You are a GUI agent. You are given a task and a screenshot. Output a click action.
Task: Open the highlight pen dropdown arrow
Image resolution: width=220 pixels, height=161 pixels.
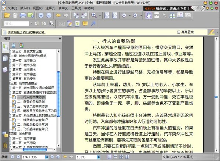(x=217, y=32)
